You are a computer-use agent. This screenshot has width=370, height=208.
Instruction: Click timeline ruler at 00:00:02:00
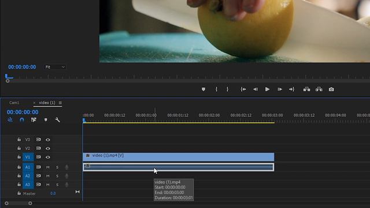click(209, 116)
